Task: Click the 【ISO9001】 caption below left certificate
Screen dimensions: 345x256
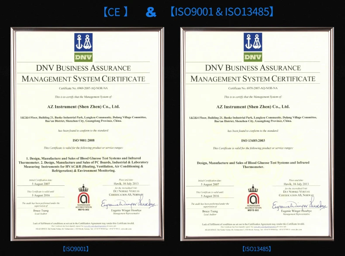Action: [76, 249]
